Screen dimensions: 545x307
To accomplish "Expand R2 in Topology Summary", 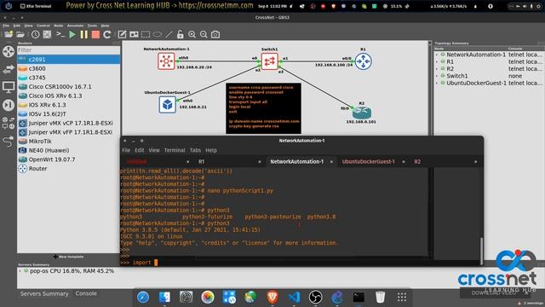I will (437, 69).
